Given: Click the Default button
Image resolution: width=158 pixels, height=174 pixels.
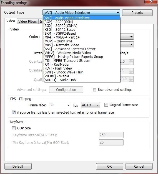Looking at the screenshot, I should [x=18, y=166].
